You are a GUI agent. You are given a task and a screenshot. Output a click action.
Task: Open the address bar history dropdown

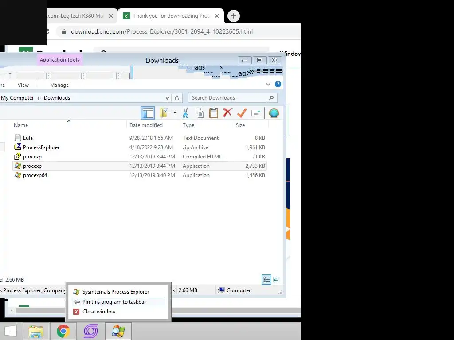[x=167, y=98]
